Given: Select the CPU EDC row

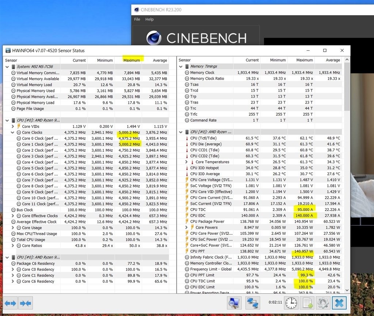Looking at the screenshot, I should [260, 215].
